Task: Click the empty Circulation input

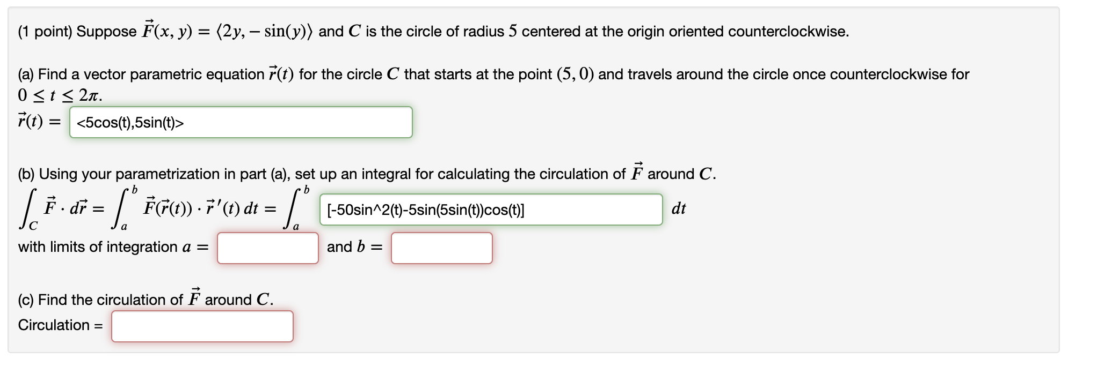Action: 202,326
